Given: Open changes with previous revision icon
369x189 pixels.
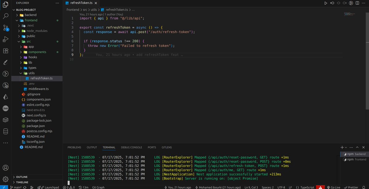Looking at the screenshot, I should [x=332, y=3].
